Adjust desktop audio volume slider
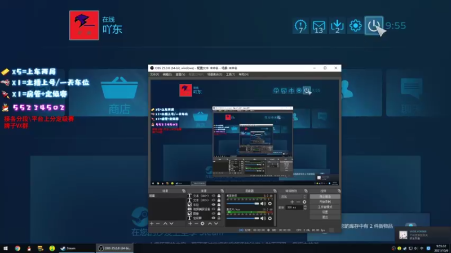The width and height of the screenshot is (451, 253). [243, 204]
